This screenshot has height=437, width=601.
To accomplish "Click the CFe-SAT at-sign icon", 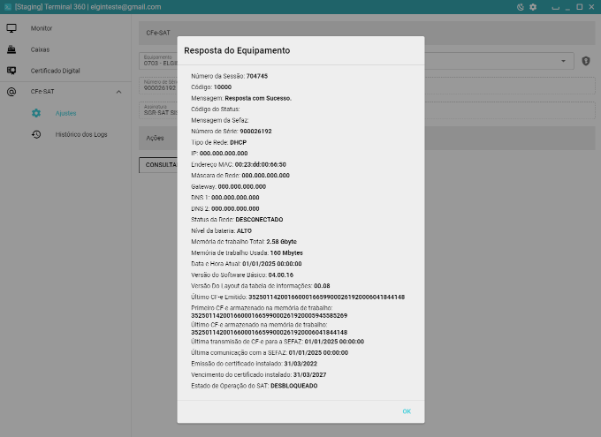I will click(11, 92).
